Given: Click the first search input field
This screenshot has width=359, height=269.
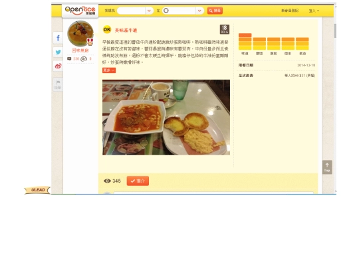Looking at the screenshot, I should [x=131, y=11].
